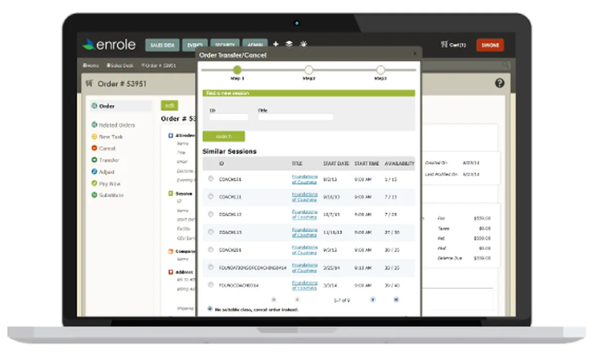Select 'No suitable class, cancel order instead' option
594x353 pixels.
tap(210, 309)
